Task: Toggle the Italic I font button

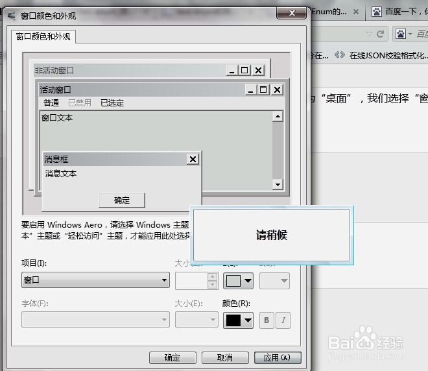Action: pyautogui.click(x=283, y=320)
